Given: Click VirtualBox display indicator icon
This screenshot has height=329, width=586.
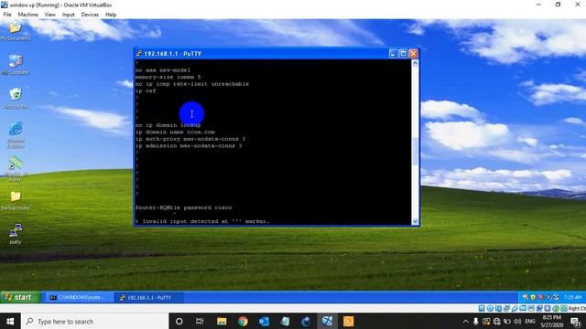Looking at the screenshot, I should [x=531, y=309].
